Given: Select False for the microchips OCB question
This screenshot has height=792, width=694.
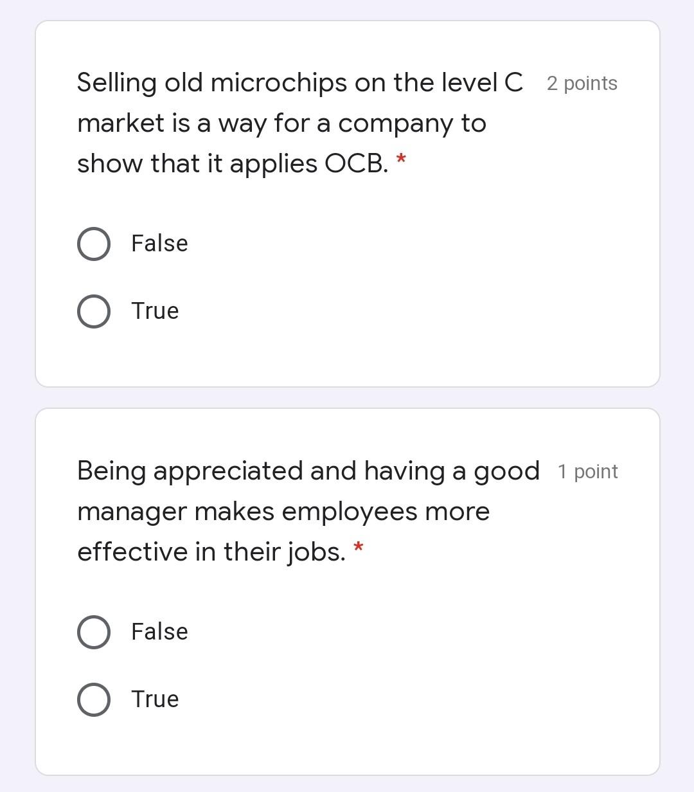Looking at the screenshot, I should [x=93, y=244].
